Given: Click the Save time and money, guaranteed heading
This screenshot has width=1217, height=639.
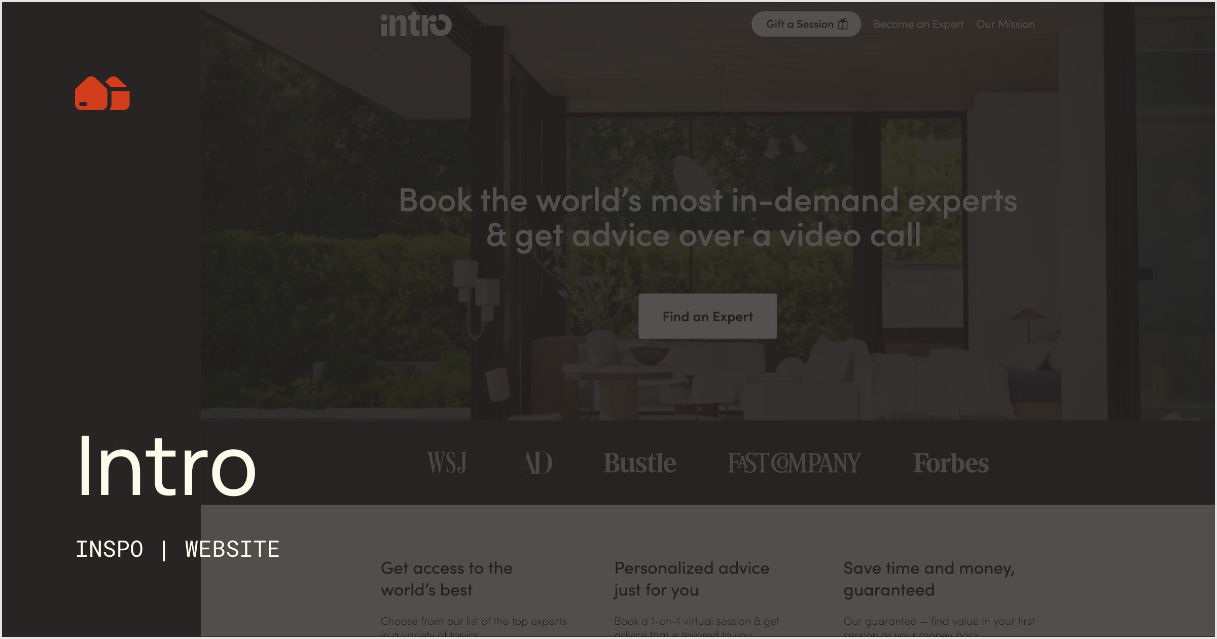Looking at the screenshot, I should pyautogui.click(x=929, y=579).
